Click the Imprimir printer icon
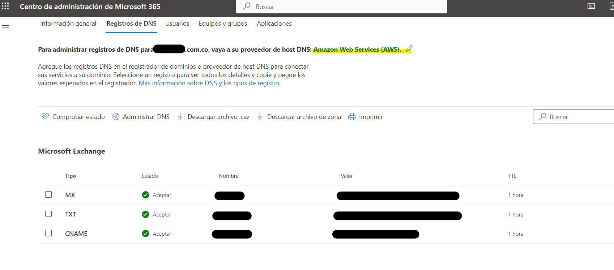The height and width of the screenshot is (270, 614). (x=352, y=116)
